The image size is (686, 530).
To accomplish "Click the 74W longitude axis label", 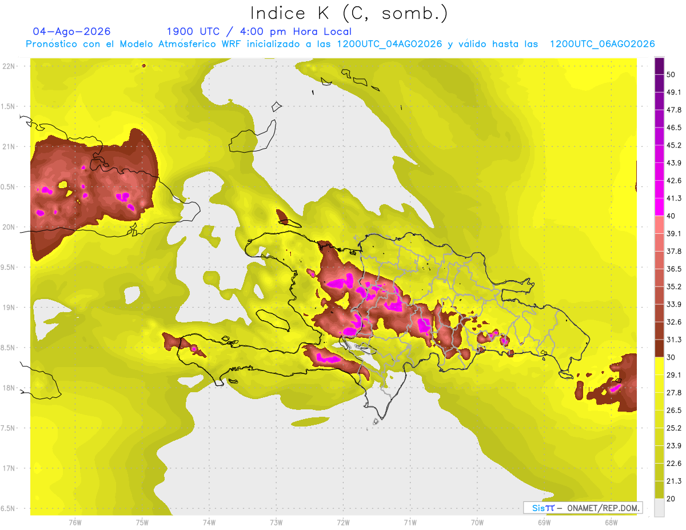I will pyautogui.click(x=209, y=523).
